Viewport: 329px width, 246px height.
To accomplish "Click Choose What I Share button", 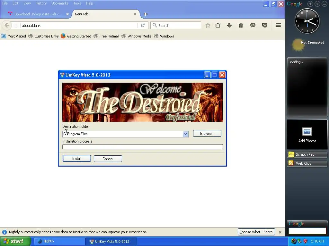I will point(256,232).
